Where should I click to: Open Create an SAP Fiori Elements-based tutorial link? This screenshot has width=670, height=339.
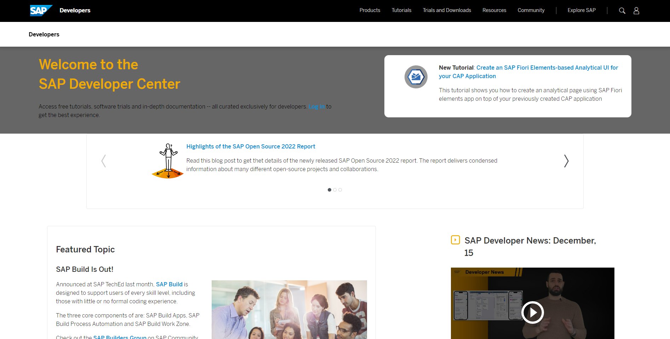point(528,72)
